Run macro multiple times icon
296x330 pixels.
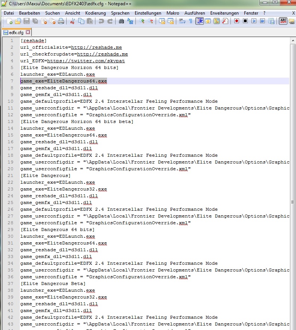click(x=262, y=21)
